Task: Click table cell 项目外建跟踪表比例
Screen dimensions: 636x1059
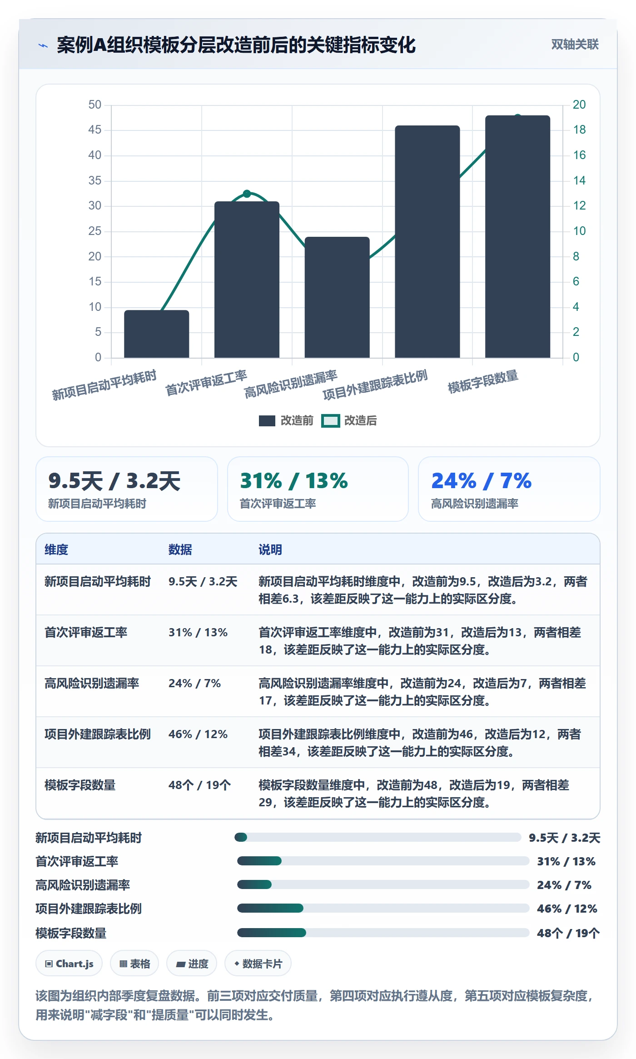Action: [98, 734]
